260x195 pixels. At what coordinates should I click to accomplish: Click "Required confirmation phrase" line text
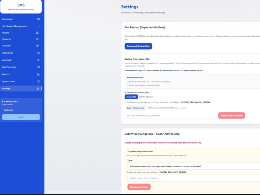[157, 172]
